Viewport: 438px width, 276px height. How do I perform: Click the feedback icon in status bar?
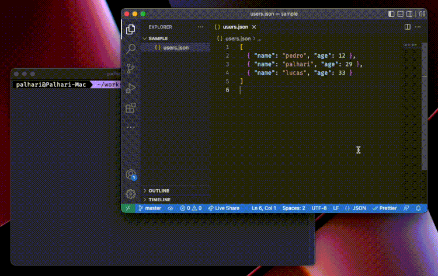[406, 208]
